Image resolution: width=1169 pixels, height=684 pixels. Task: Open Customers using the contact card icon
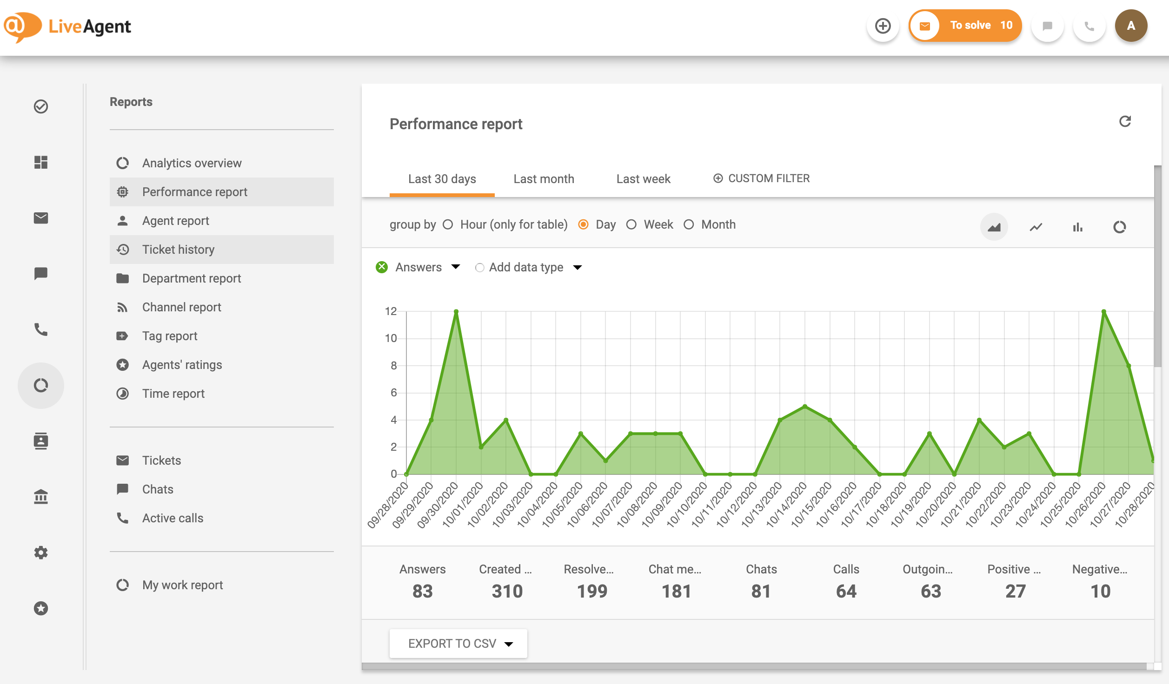[x=41, y=441]
